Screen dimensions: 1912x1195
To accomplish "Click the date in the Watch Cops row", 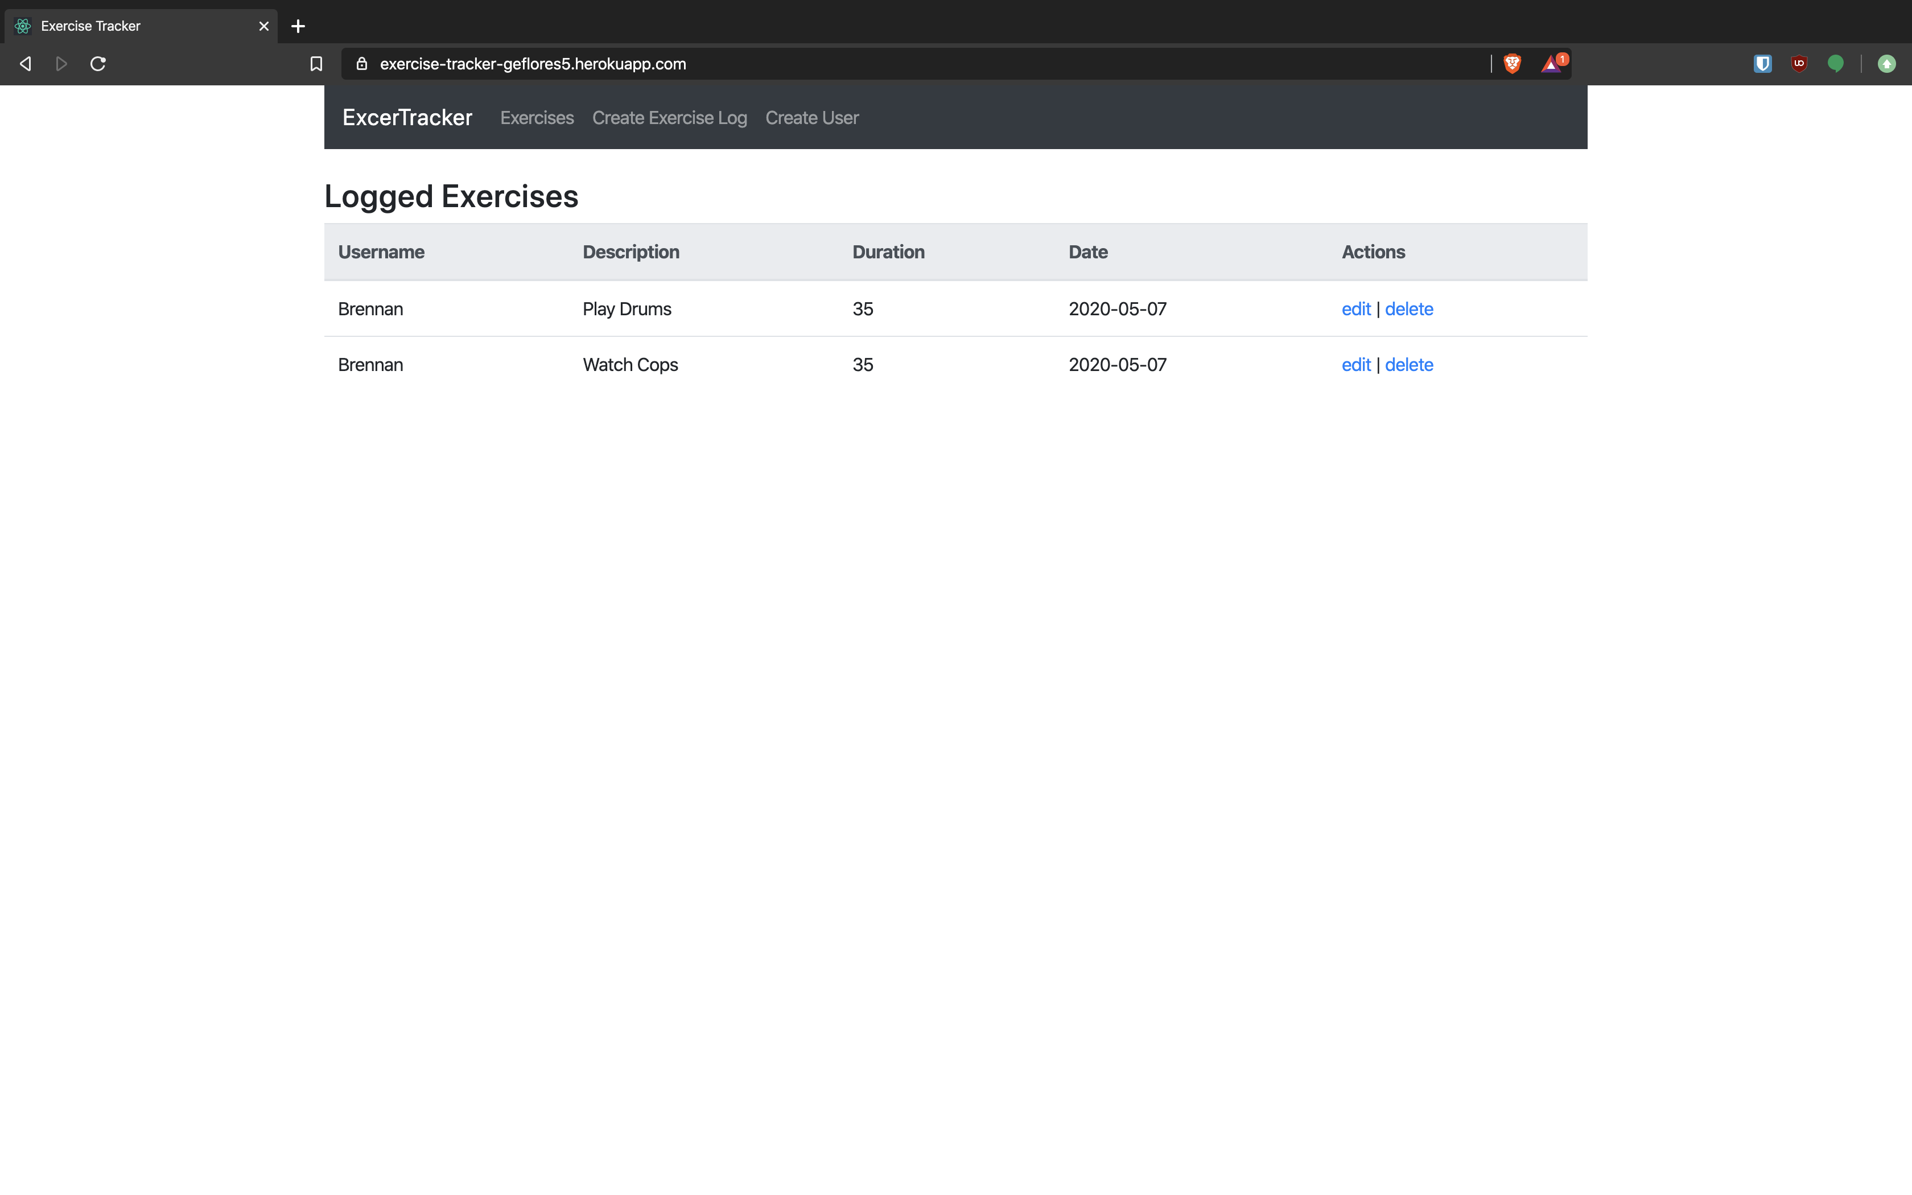I will 1117,365.
